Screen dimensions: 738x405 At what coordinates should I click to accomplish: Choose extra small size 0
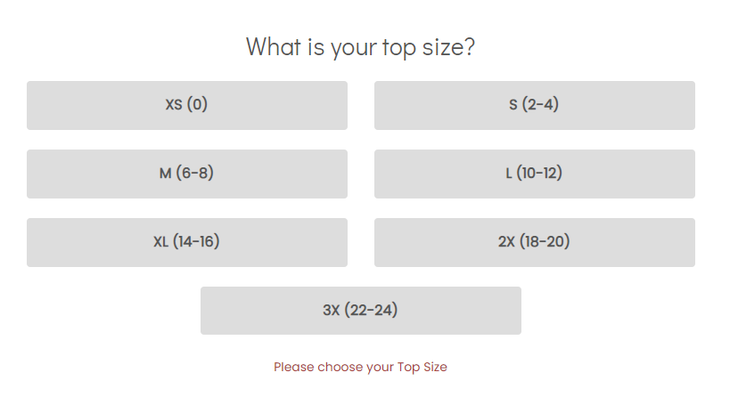(x=186, y=105)
